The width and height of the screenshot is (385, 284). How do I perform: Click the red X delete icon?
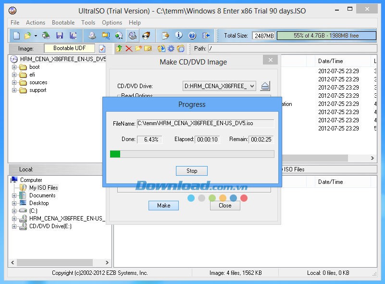tap(129, 49)
